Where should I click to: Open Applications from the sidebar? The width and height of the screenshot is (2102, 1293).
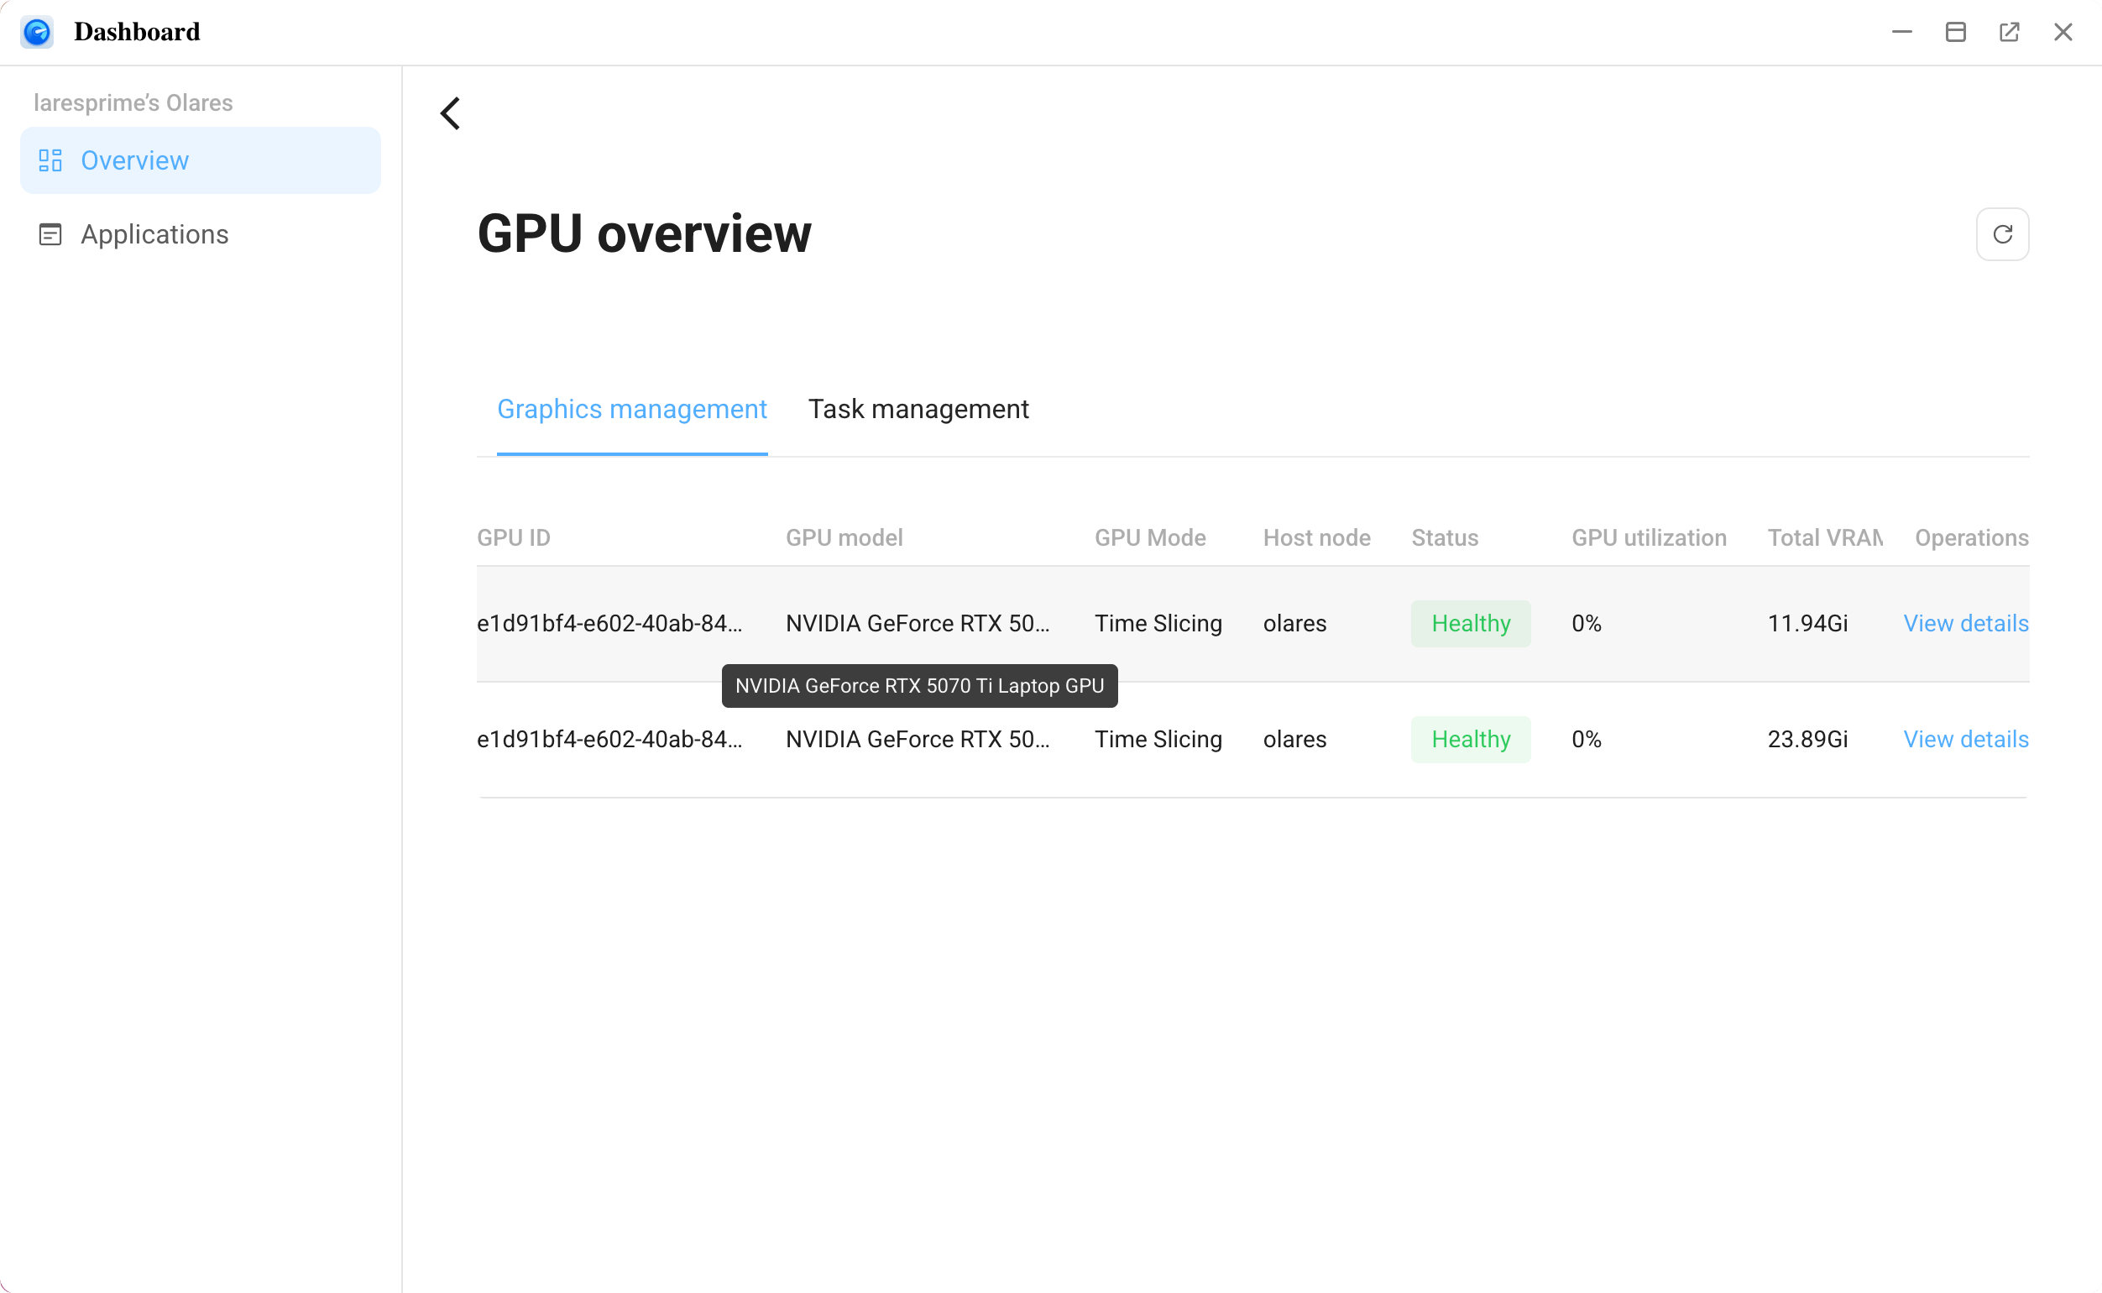tap(154, 233)
